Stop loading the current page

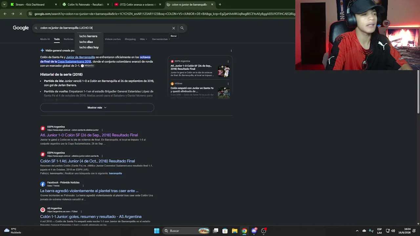coord(20,14)
